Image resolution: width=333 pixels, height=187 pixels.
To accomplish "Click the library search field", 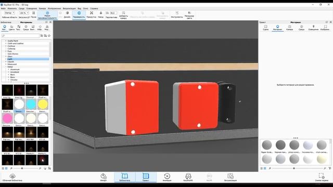I will pyautogui.click(x=20, y=36).
